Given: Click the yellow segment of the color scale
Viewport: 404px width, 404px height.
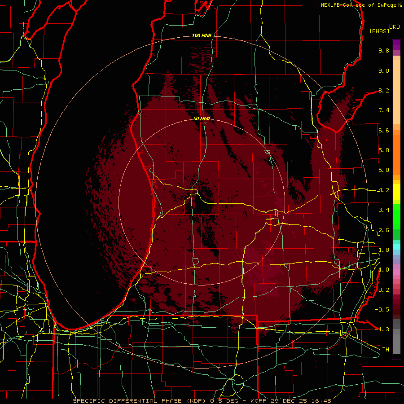Looking at the screenshot, I should [x=396, y=192].
